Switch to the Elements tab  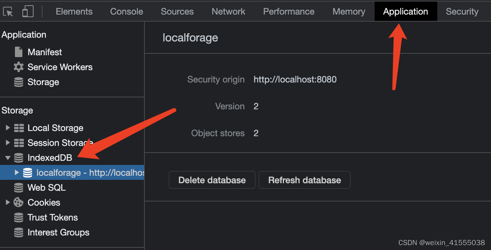74,12
